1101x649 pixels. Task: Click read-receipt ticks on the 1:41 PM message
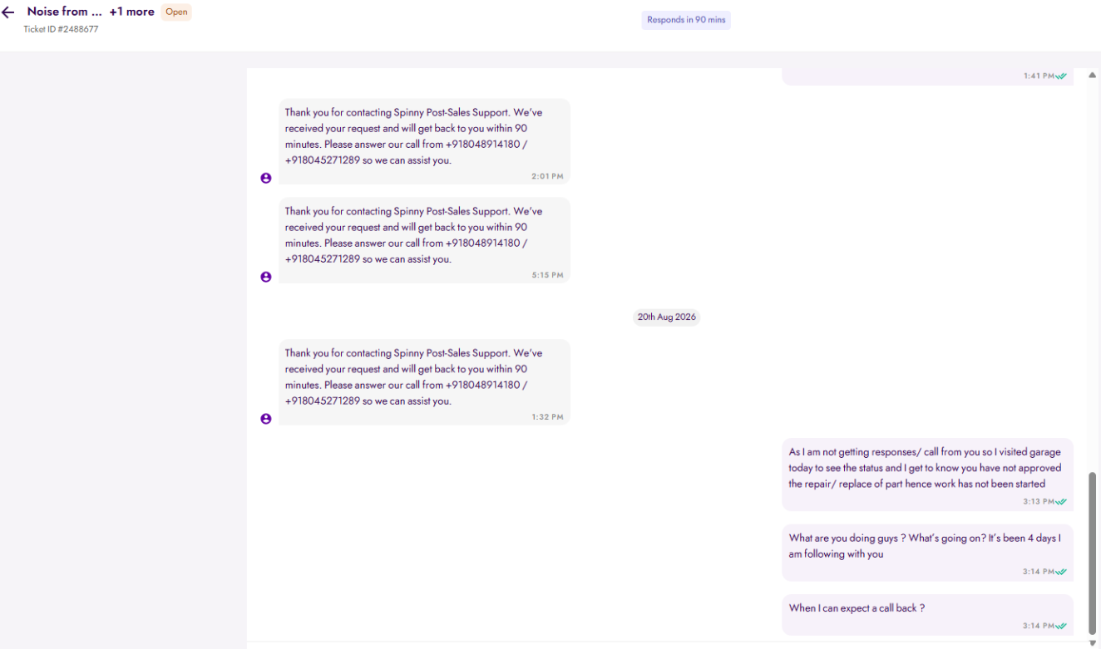click(x=1061, y=76)
